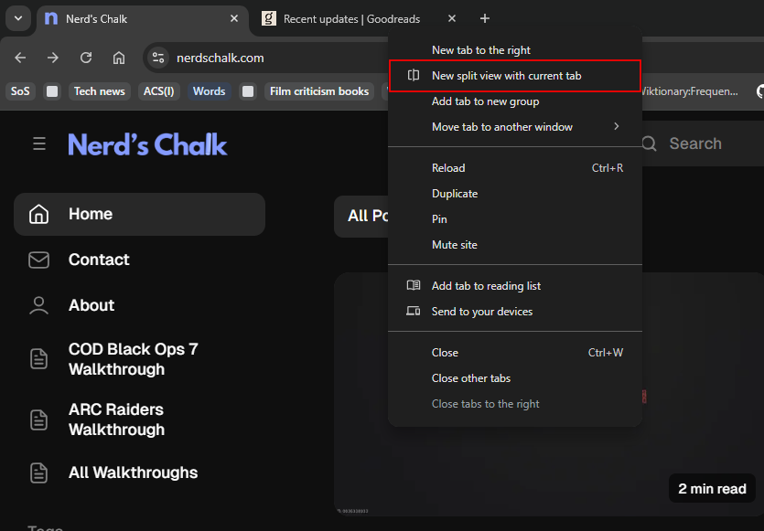Open the Nerd's Chalk hamburger menu
The height and width of the screenshot is (531, 764).
coord(39,143)
